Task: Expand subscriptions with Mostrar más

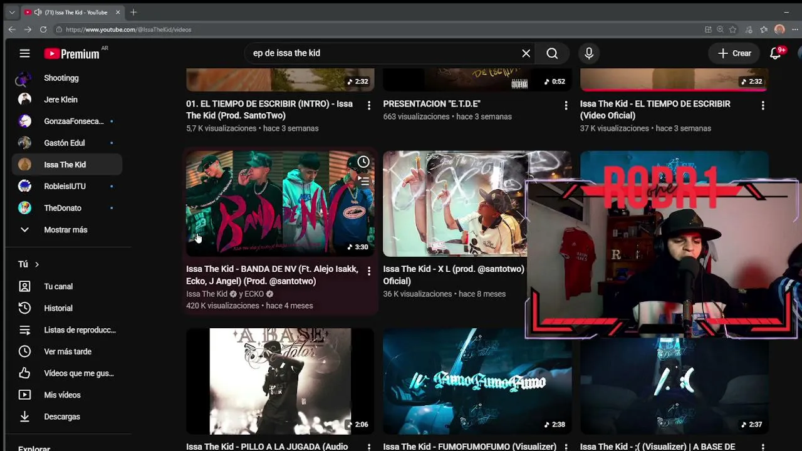Action: tap(67, 230)
